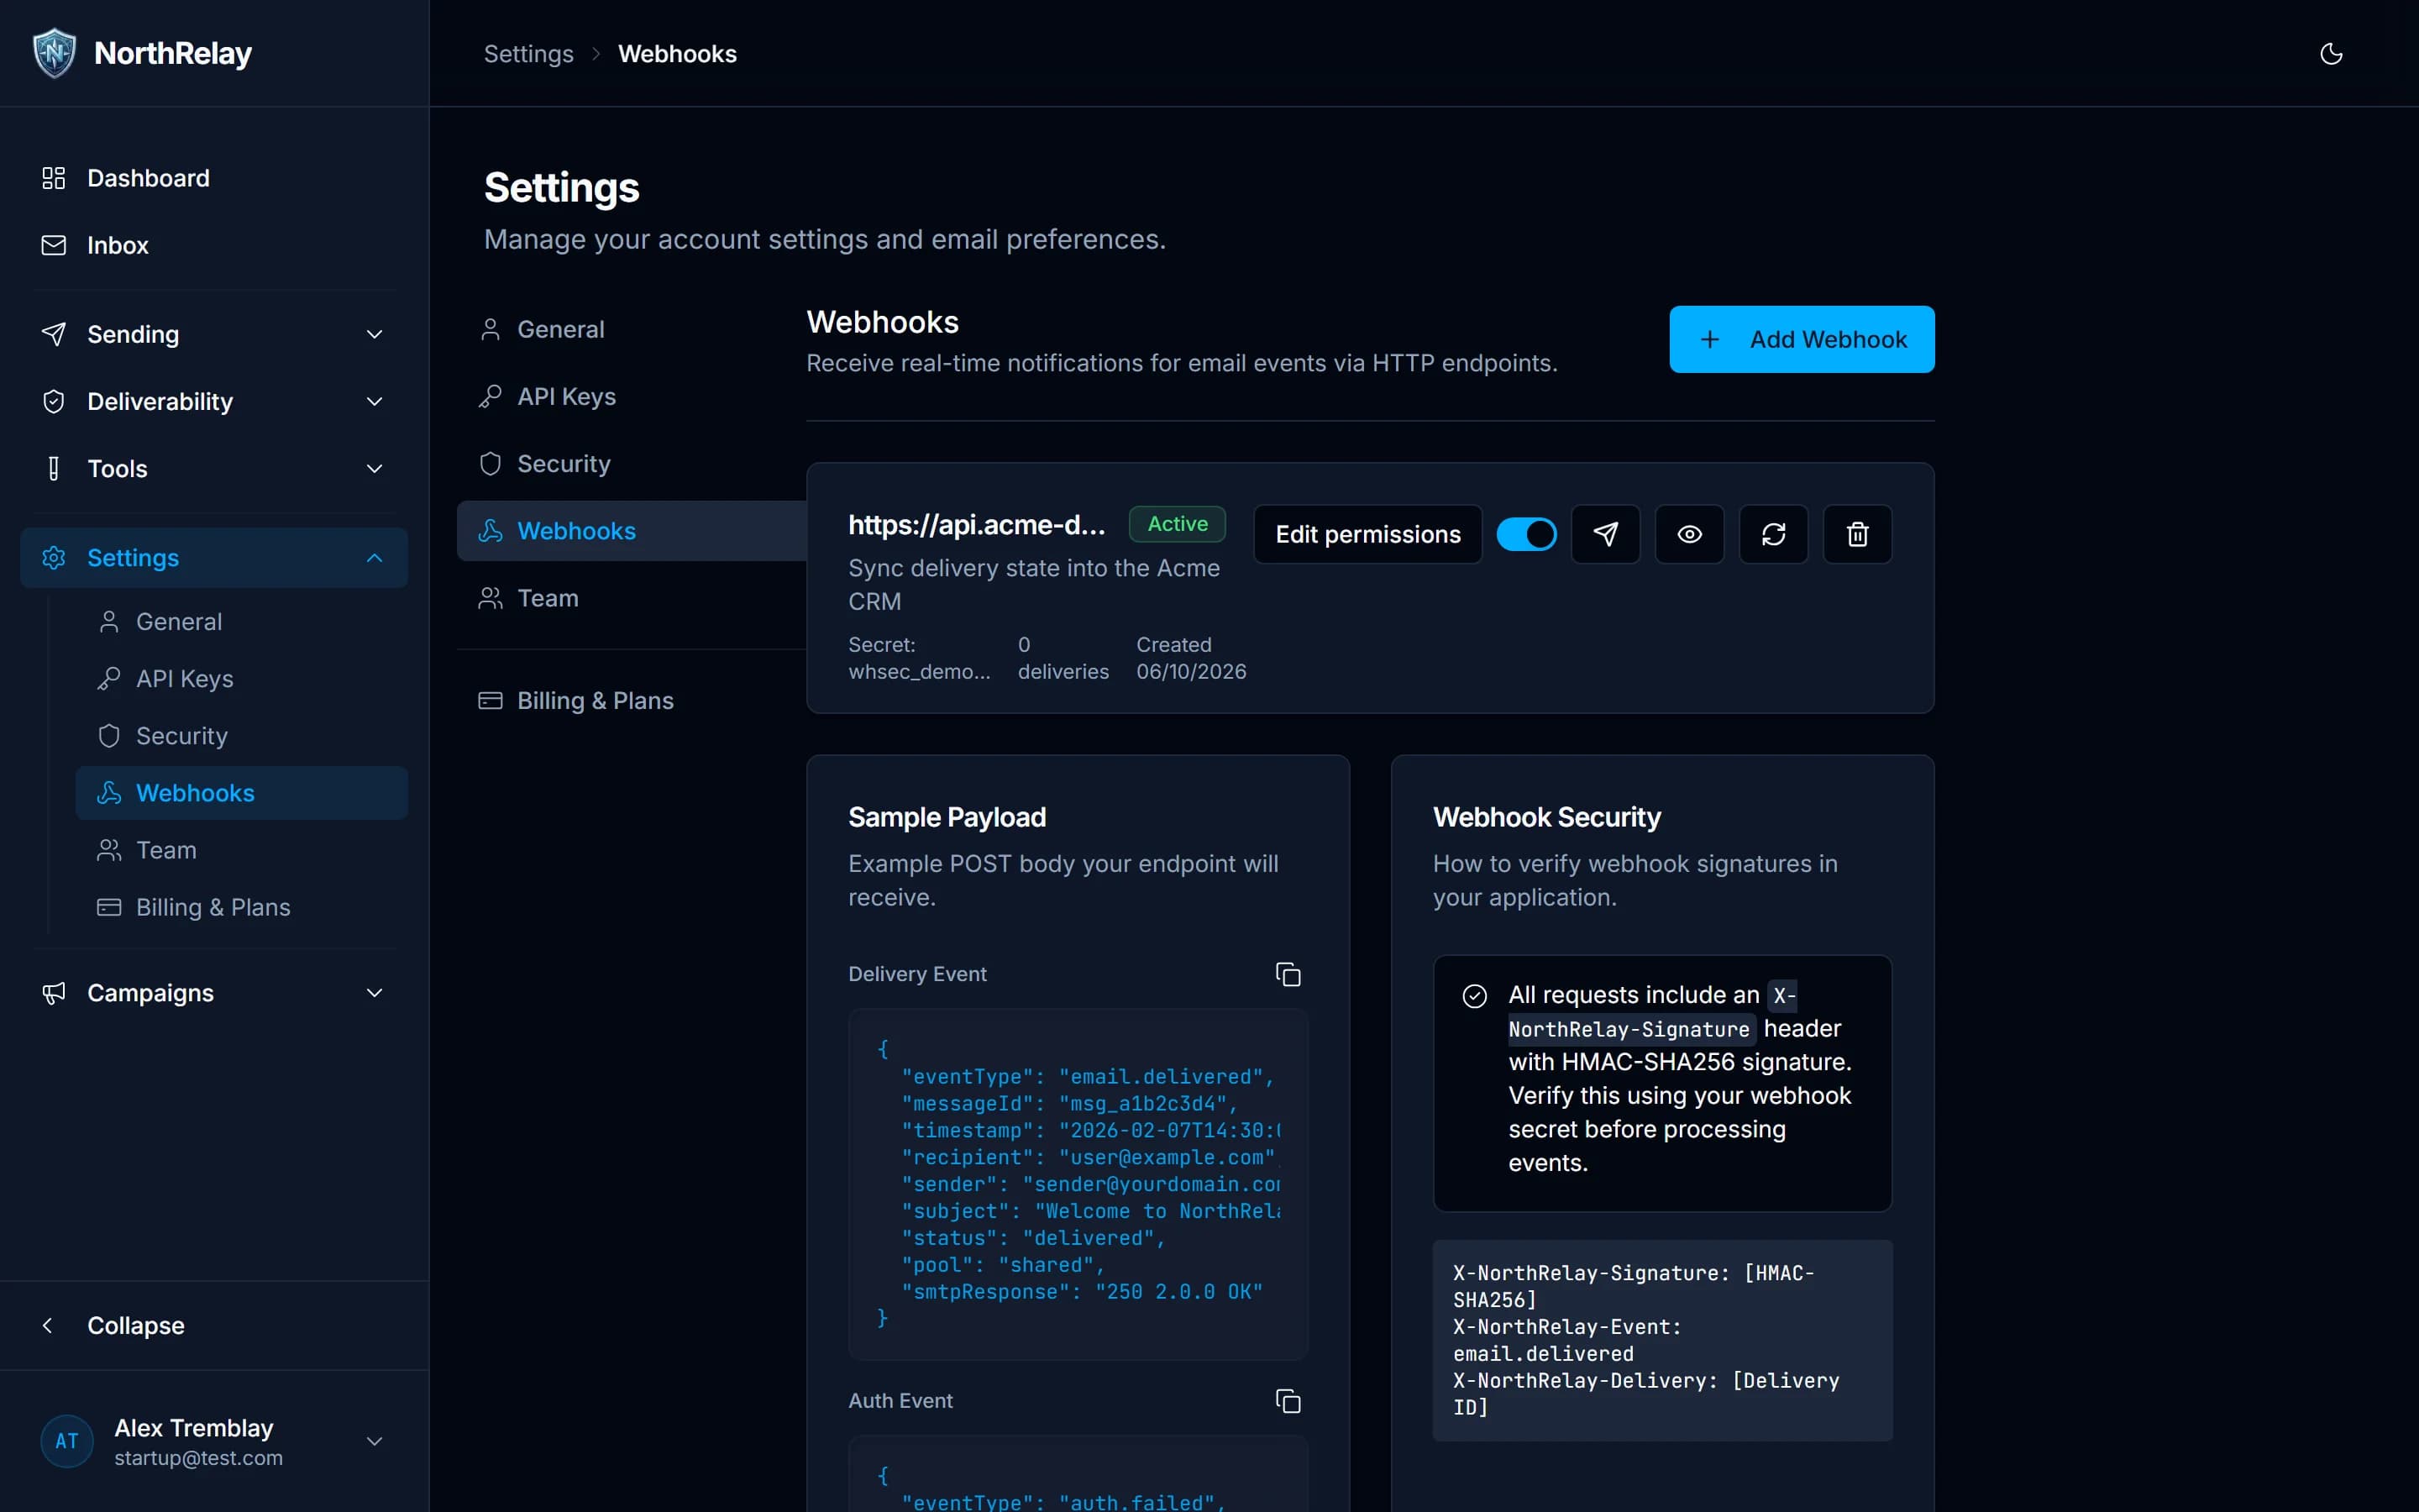
Task: Click the whsec_demo... secret value
Action: pos(920,672)
